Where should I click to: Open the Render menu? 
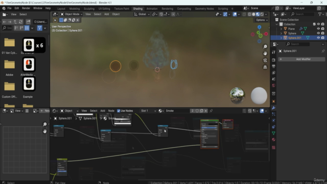(26, 8)
